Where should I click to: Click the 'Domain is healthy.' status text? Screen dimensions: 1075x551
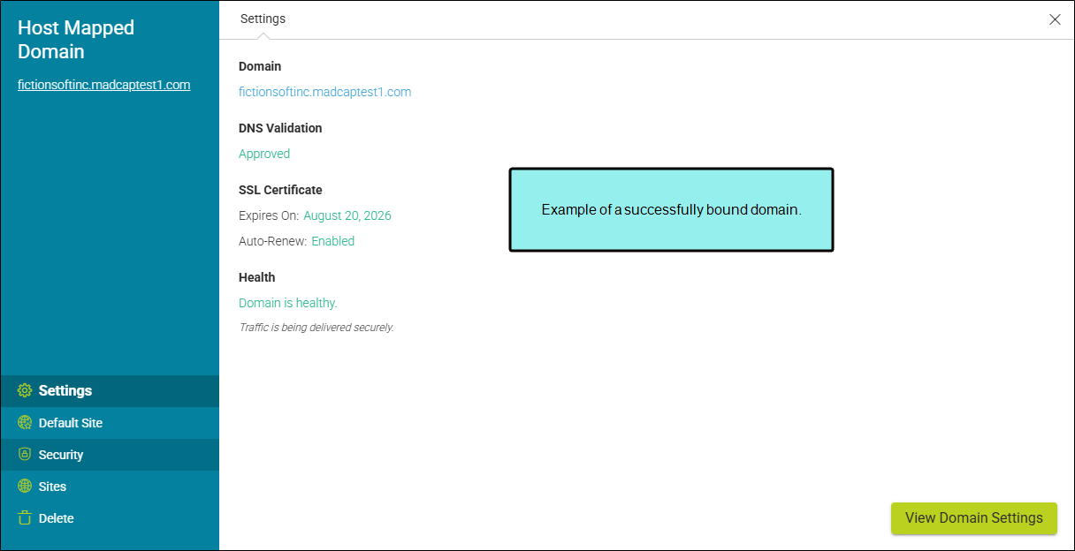click(287, 303)
